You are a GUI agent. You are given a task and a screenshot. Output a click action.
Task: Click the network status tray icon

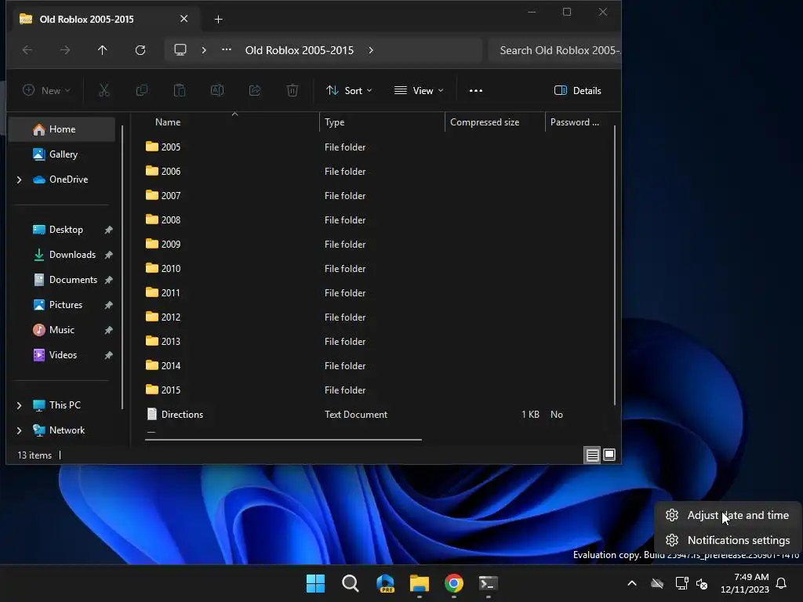point(681,583)
